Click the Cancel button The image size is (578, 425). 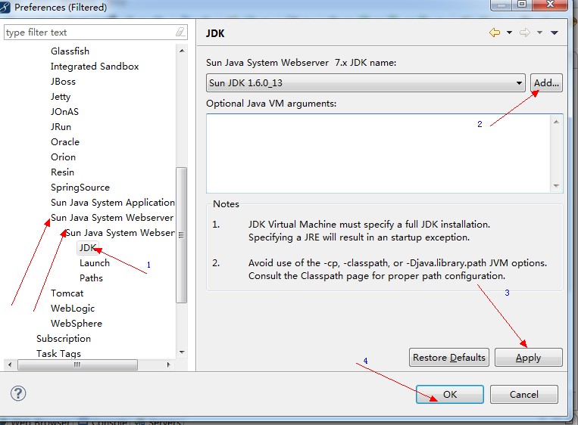524,394
